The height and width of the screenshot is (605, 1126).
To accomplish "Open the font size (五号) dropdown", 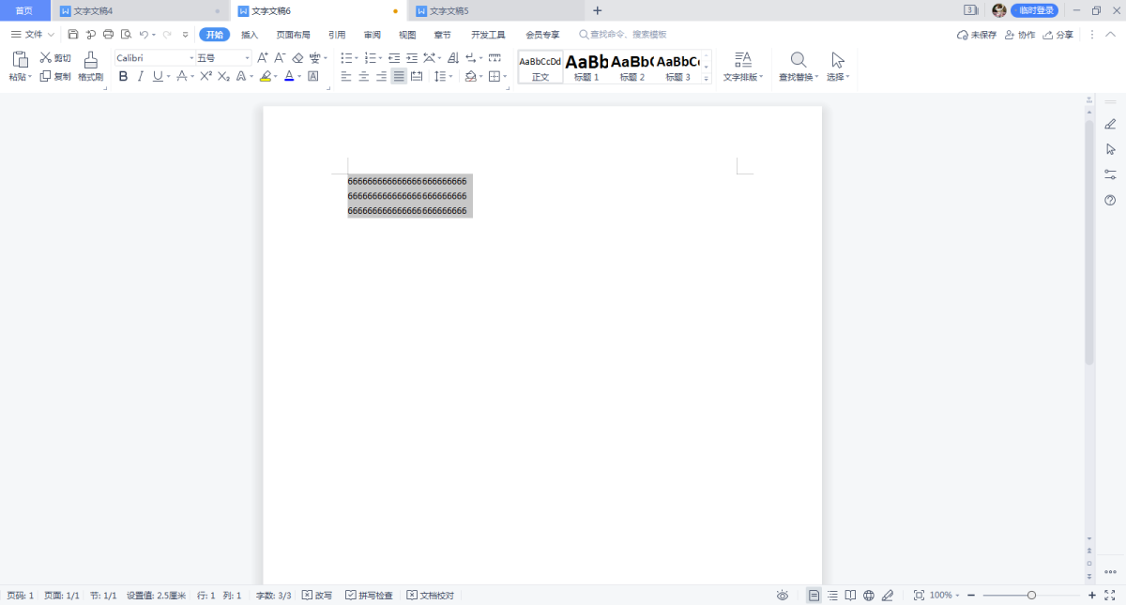I will click(x=248, y=58).
